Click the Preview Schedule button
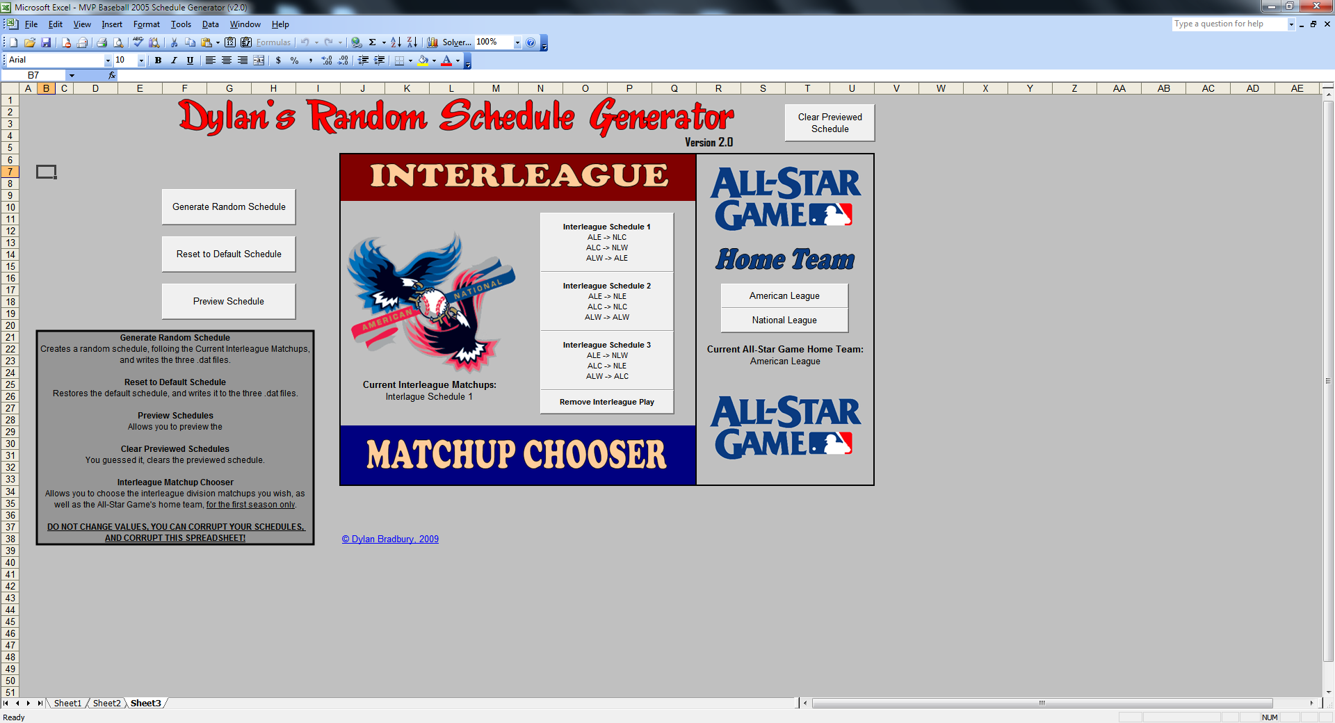The image size is (1335, 723). (x=229, y=301)
